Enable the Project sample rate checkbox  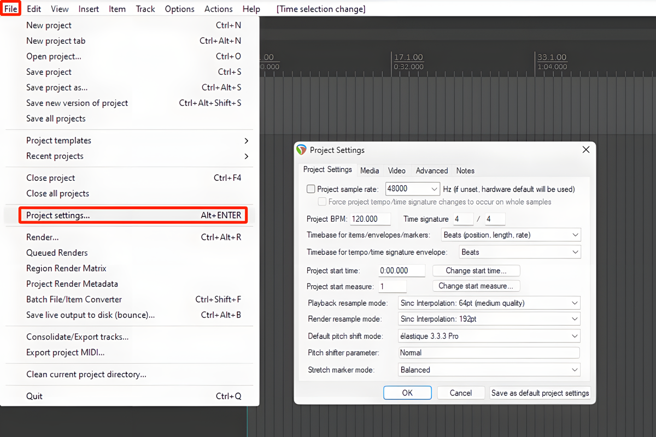(x=311, y=189)
